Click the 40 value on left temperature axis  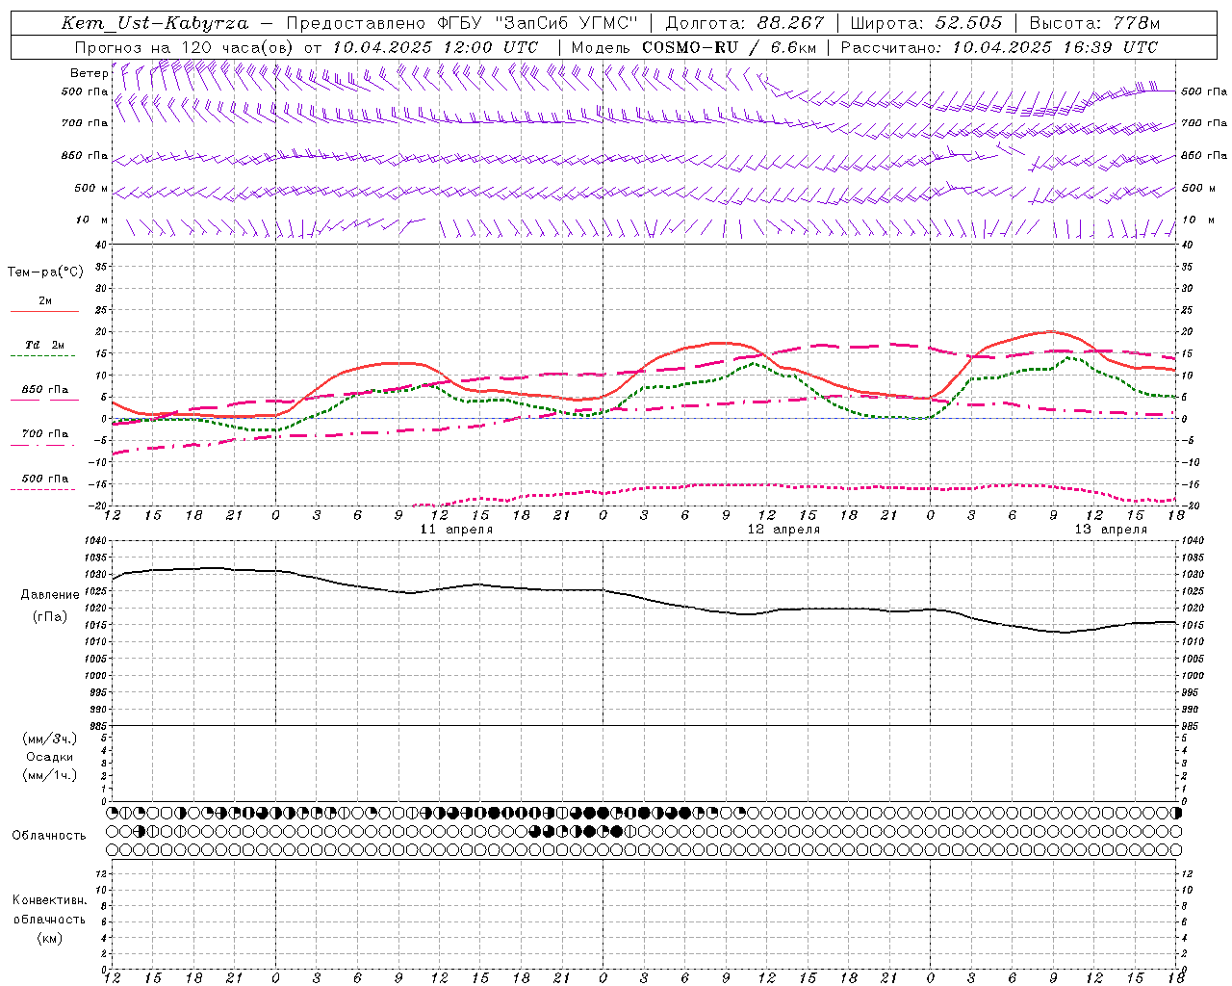(x=101, y=245)
